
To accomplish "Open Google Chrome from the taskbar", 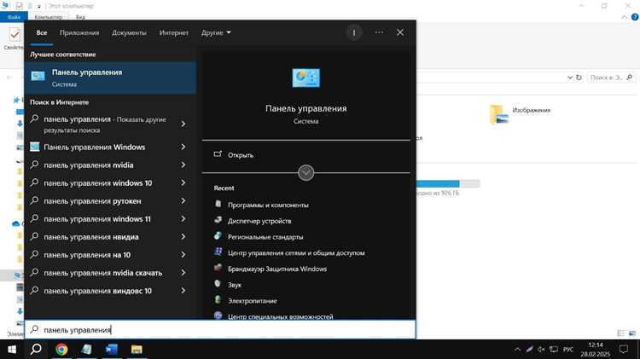I will [x=61, y=350].
